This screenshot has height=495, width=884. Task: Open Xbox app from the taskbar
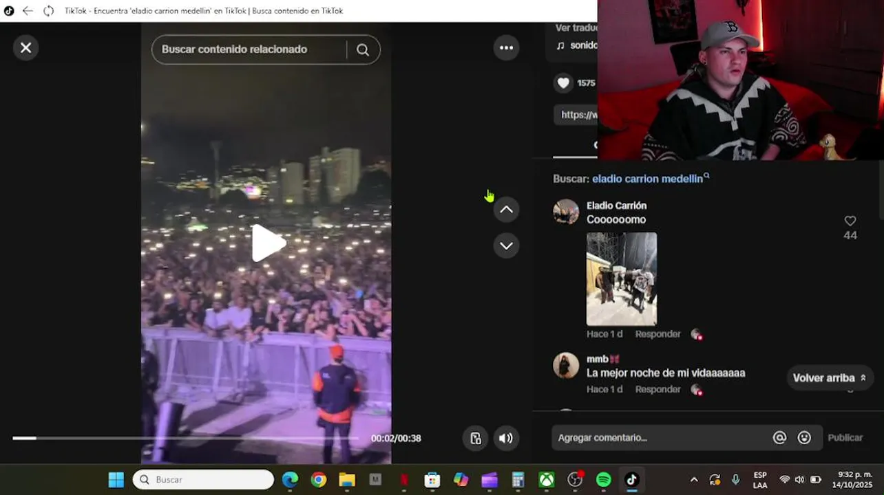point(546,480)
